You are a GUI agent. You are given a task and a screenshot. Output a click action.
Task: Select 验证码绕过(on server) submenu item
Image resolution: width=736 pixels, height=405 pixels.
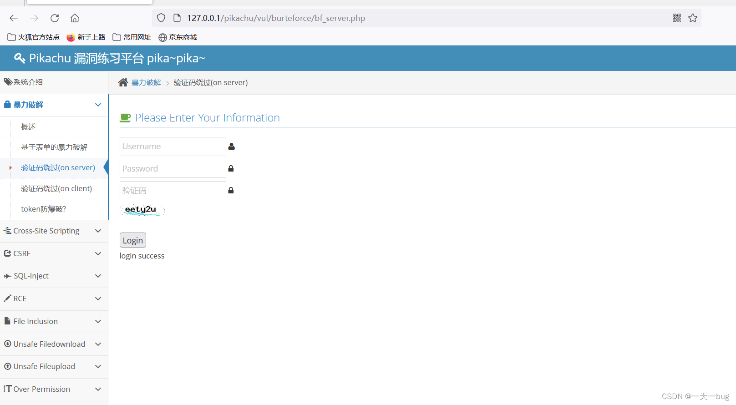58,168
